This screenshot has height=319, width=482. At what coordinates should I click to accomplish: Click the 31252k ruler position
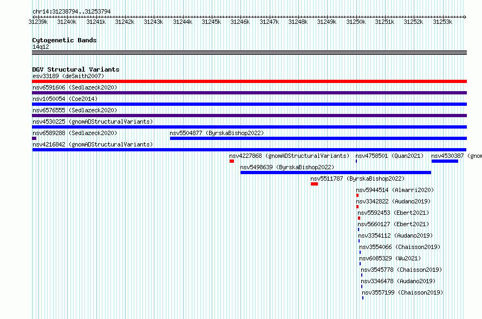click(x=413, y=22)
